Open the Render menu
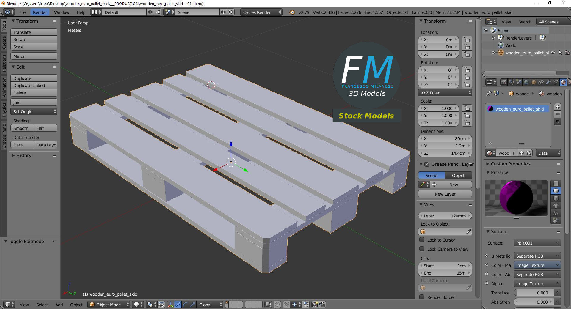Viewport: 571px width, 309px height. coord(40,12)
